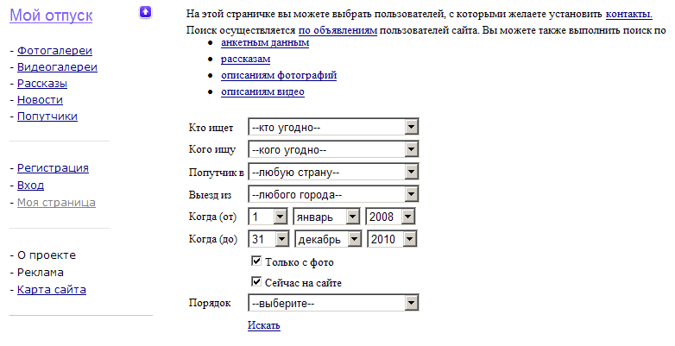Expand the Кто ищет dropdown
Viewport: 675px width, 346px height.
pyautogui.click(x=333, y=127)
